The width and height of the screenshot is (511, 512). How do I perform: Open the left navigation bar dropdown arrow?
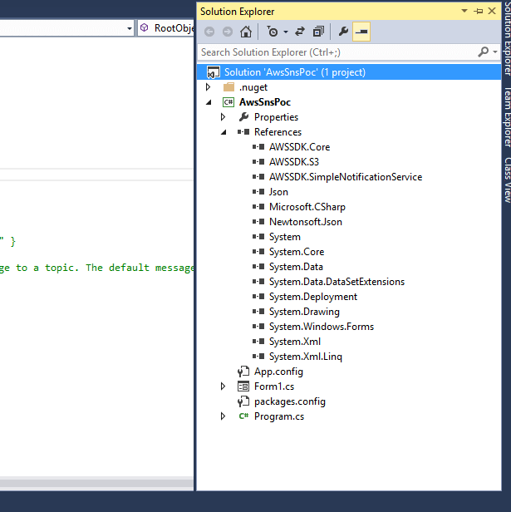point(130,28)
